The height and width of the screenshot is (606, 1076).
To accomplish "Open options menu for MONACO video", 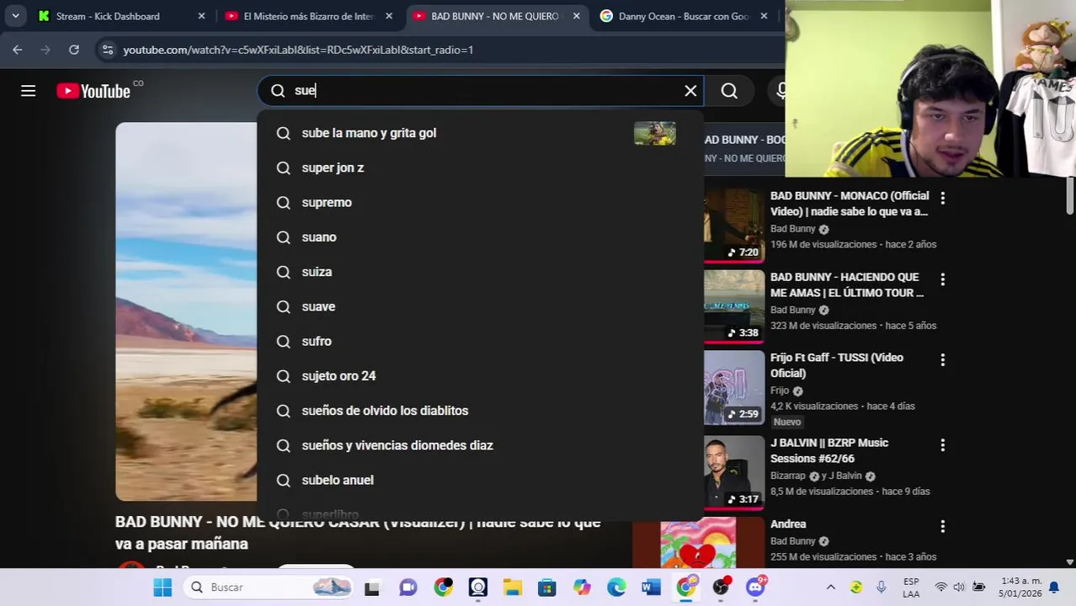I will [942, 198].
